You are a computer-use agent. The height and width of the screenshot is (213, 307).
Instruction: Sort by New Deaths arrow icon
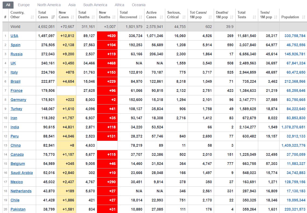(114, 17)
